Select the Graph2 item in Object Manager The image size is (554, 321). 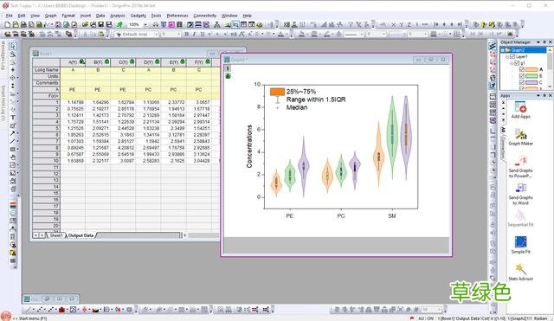coord(518,50)
